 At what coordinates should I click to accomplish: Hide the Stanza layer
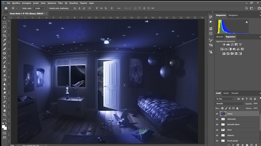point(217,114)
